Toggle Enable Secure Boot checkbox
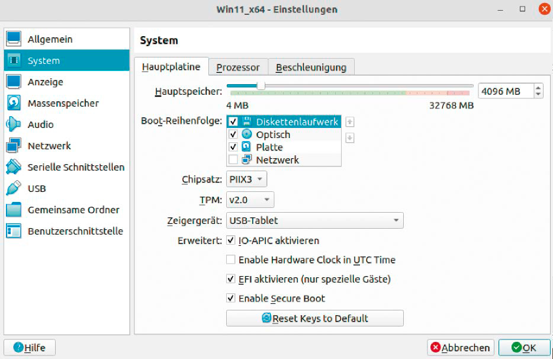553x359 pixels. pyautogui.click(x=231, y=299)
